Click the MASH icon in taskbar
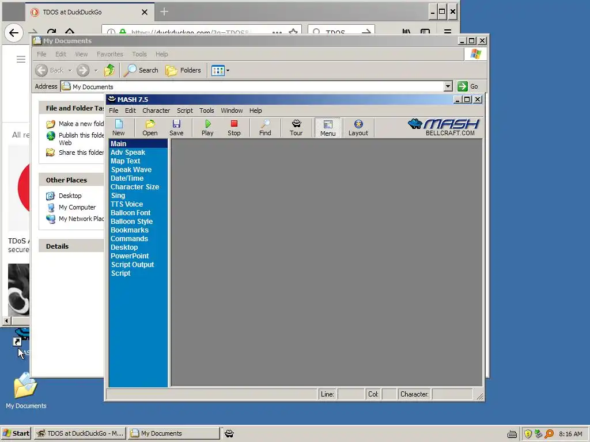 pos(229,433)
